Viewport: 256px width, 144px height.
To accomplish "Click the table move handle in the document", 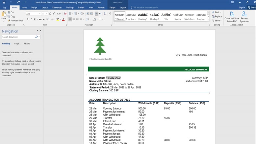I will [87, 75].
